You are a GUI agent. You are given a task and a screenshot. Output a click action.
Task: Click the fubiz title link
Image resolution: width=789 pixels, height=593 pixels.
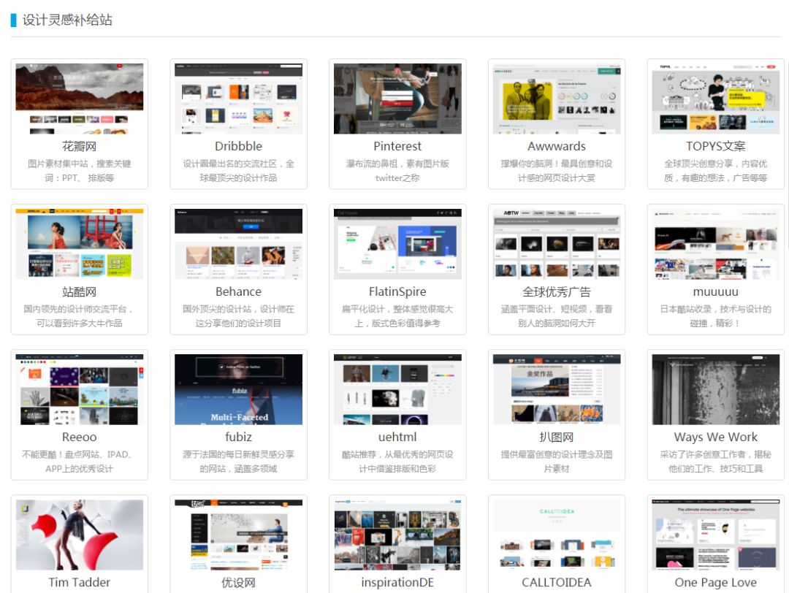(x=238, y=437)
